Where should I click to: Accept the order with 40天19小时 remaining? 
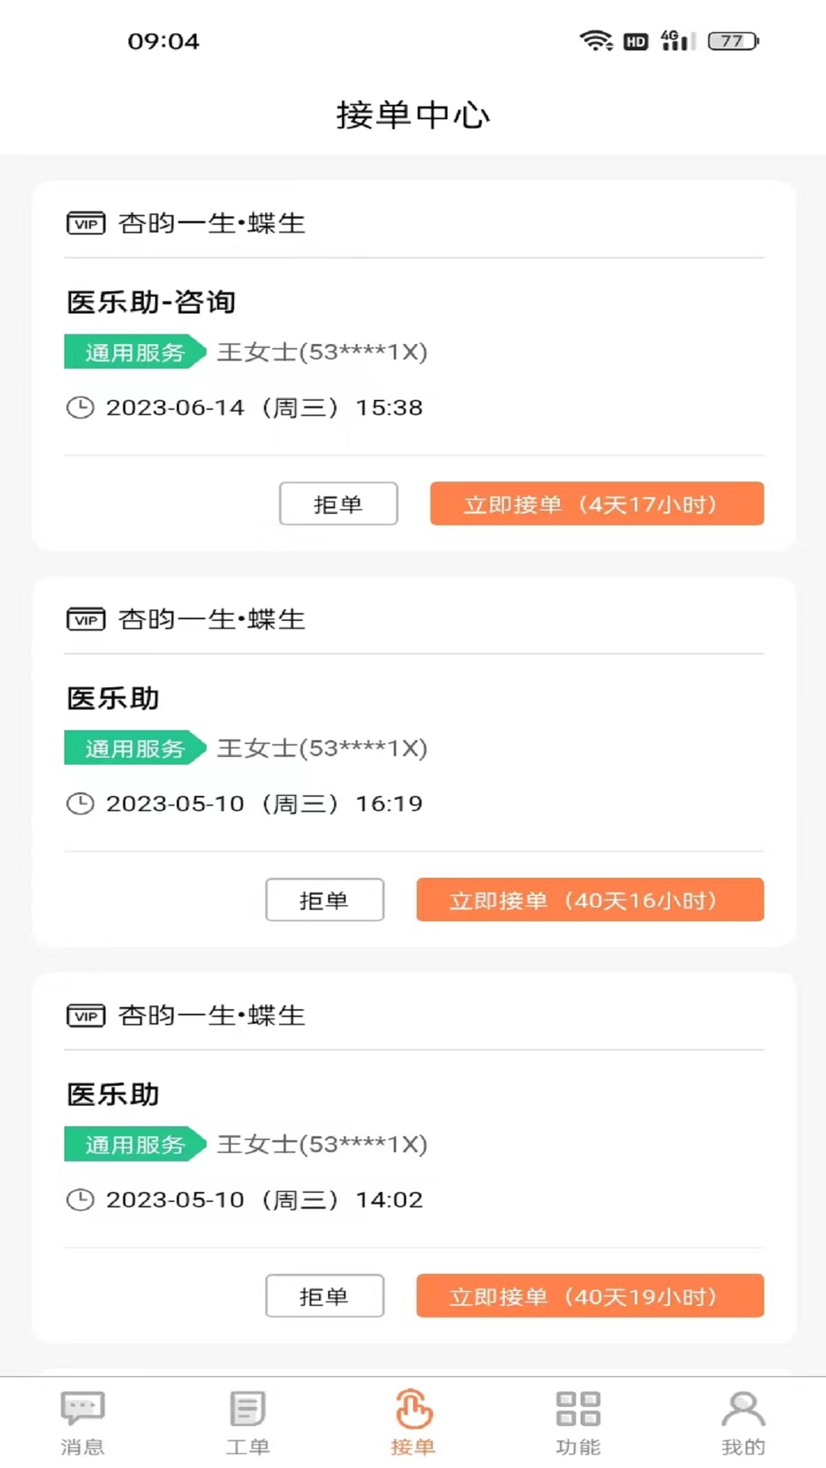tap(590, 1296)
